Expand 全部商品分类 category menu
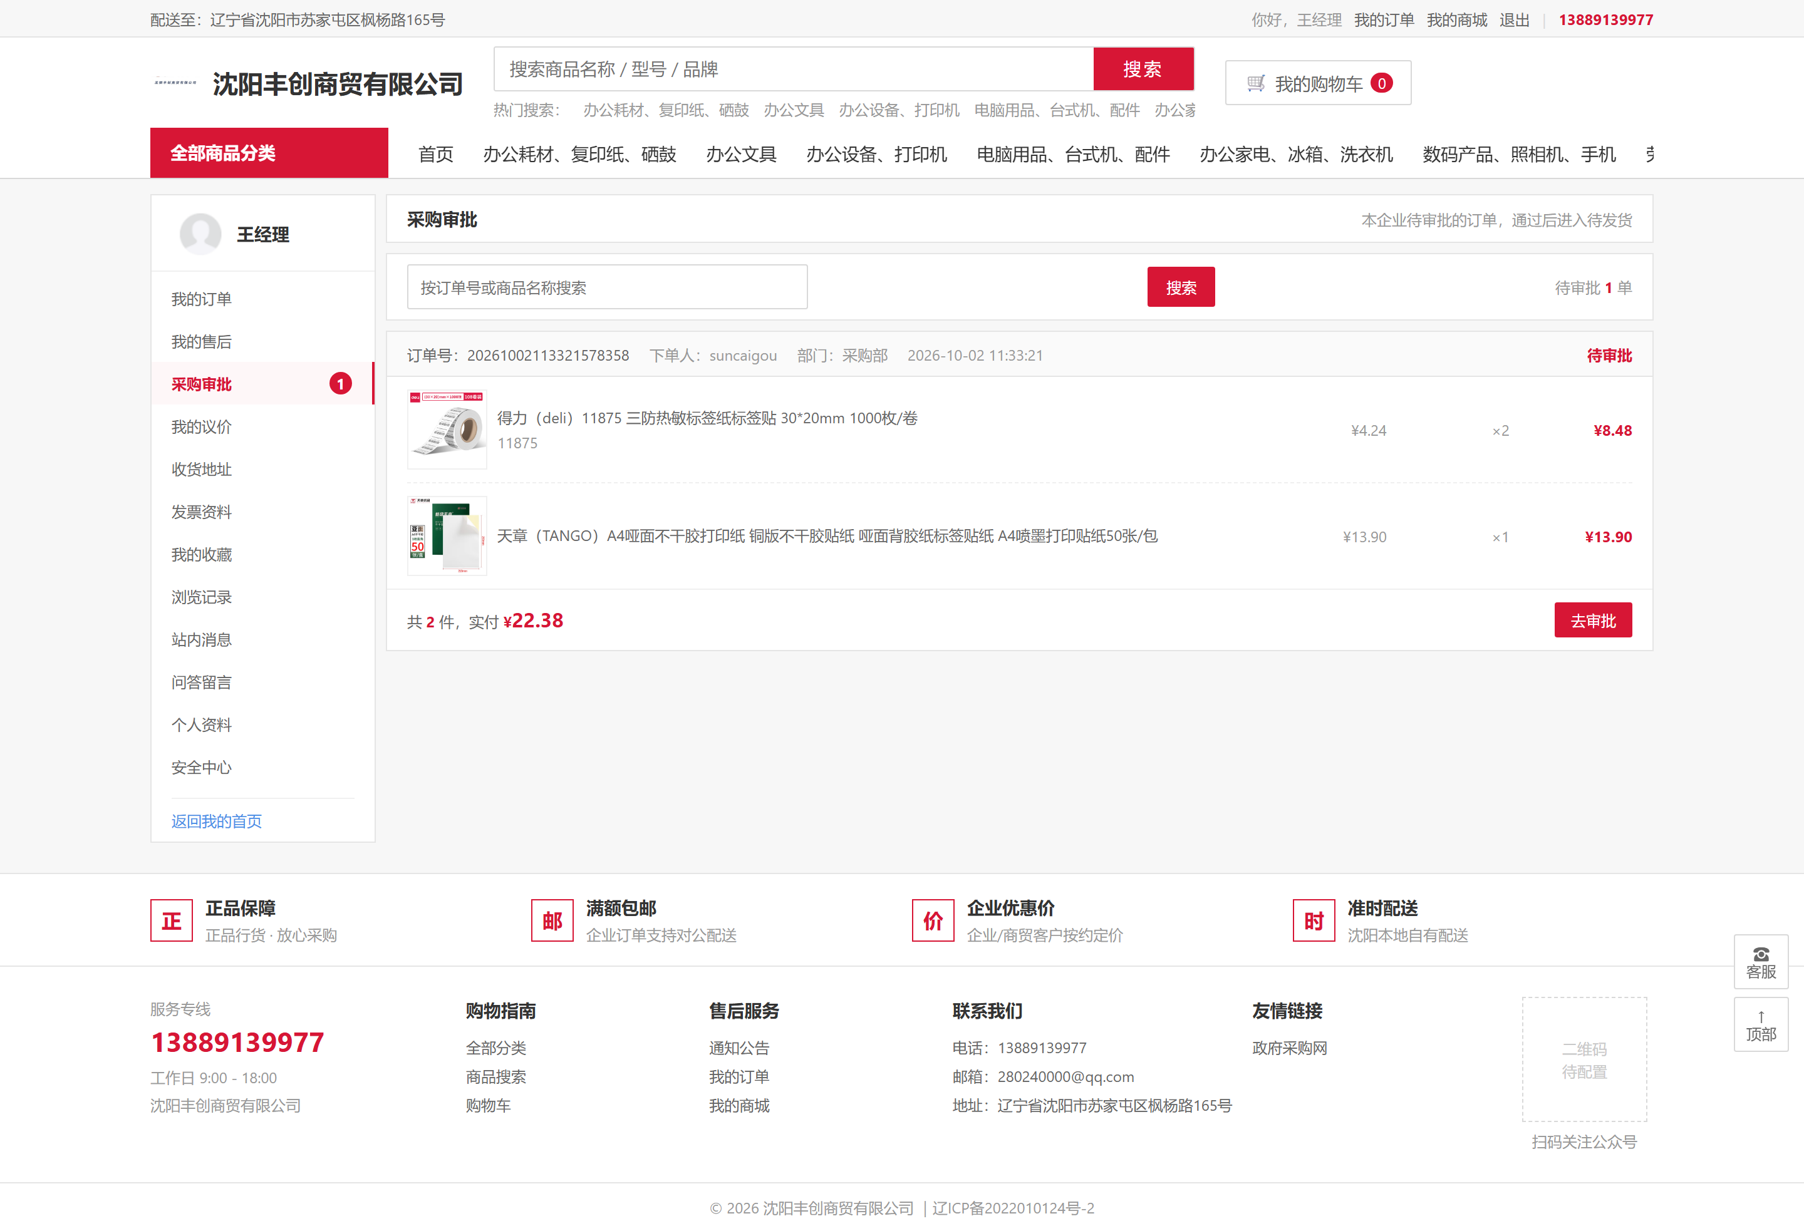This screenshot has width=1804, height=1231. 269,153
